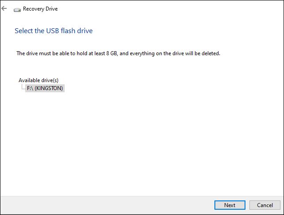Click the back arrow in the wizard

tap(4, 8)
